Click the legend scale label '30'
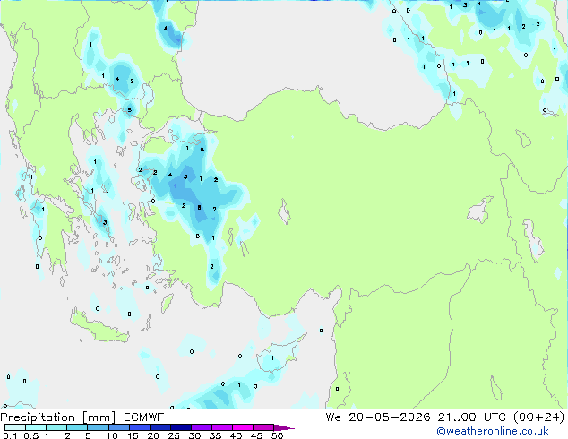Screen dimensions: 568x439 [194, 435]
